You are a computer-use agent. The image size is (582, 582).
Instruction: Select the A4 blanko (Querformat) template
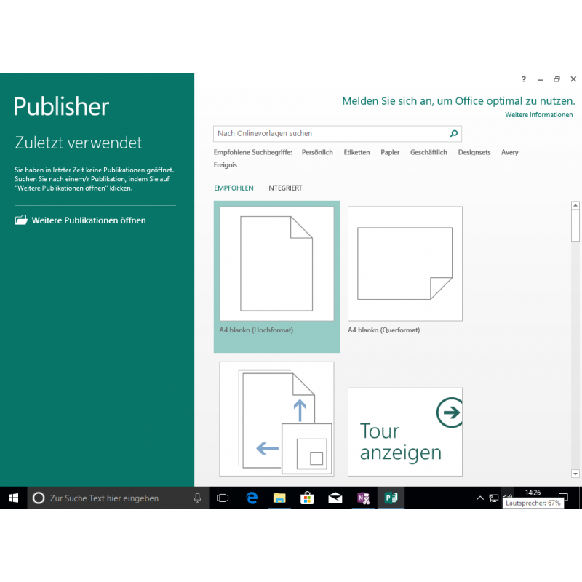[404, 264]
